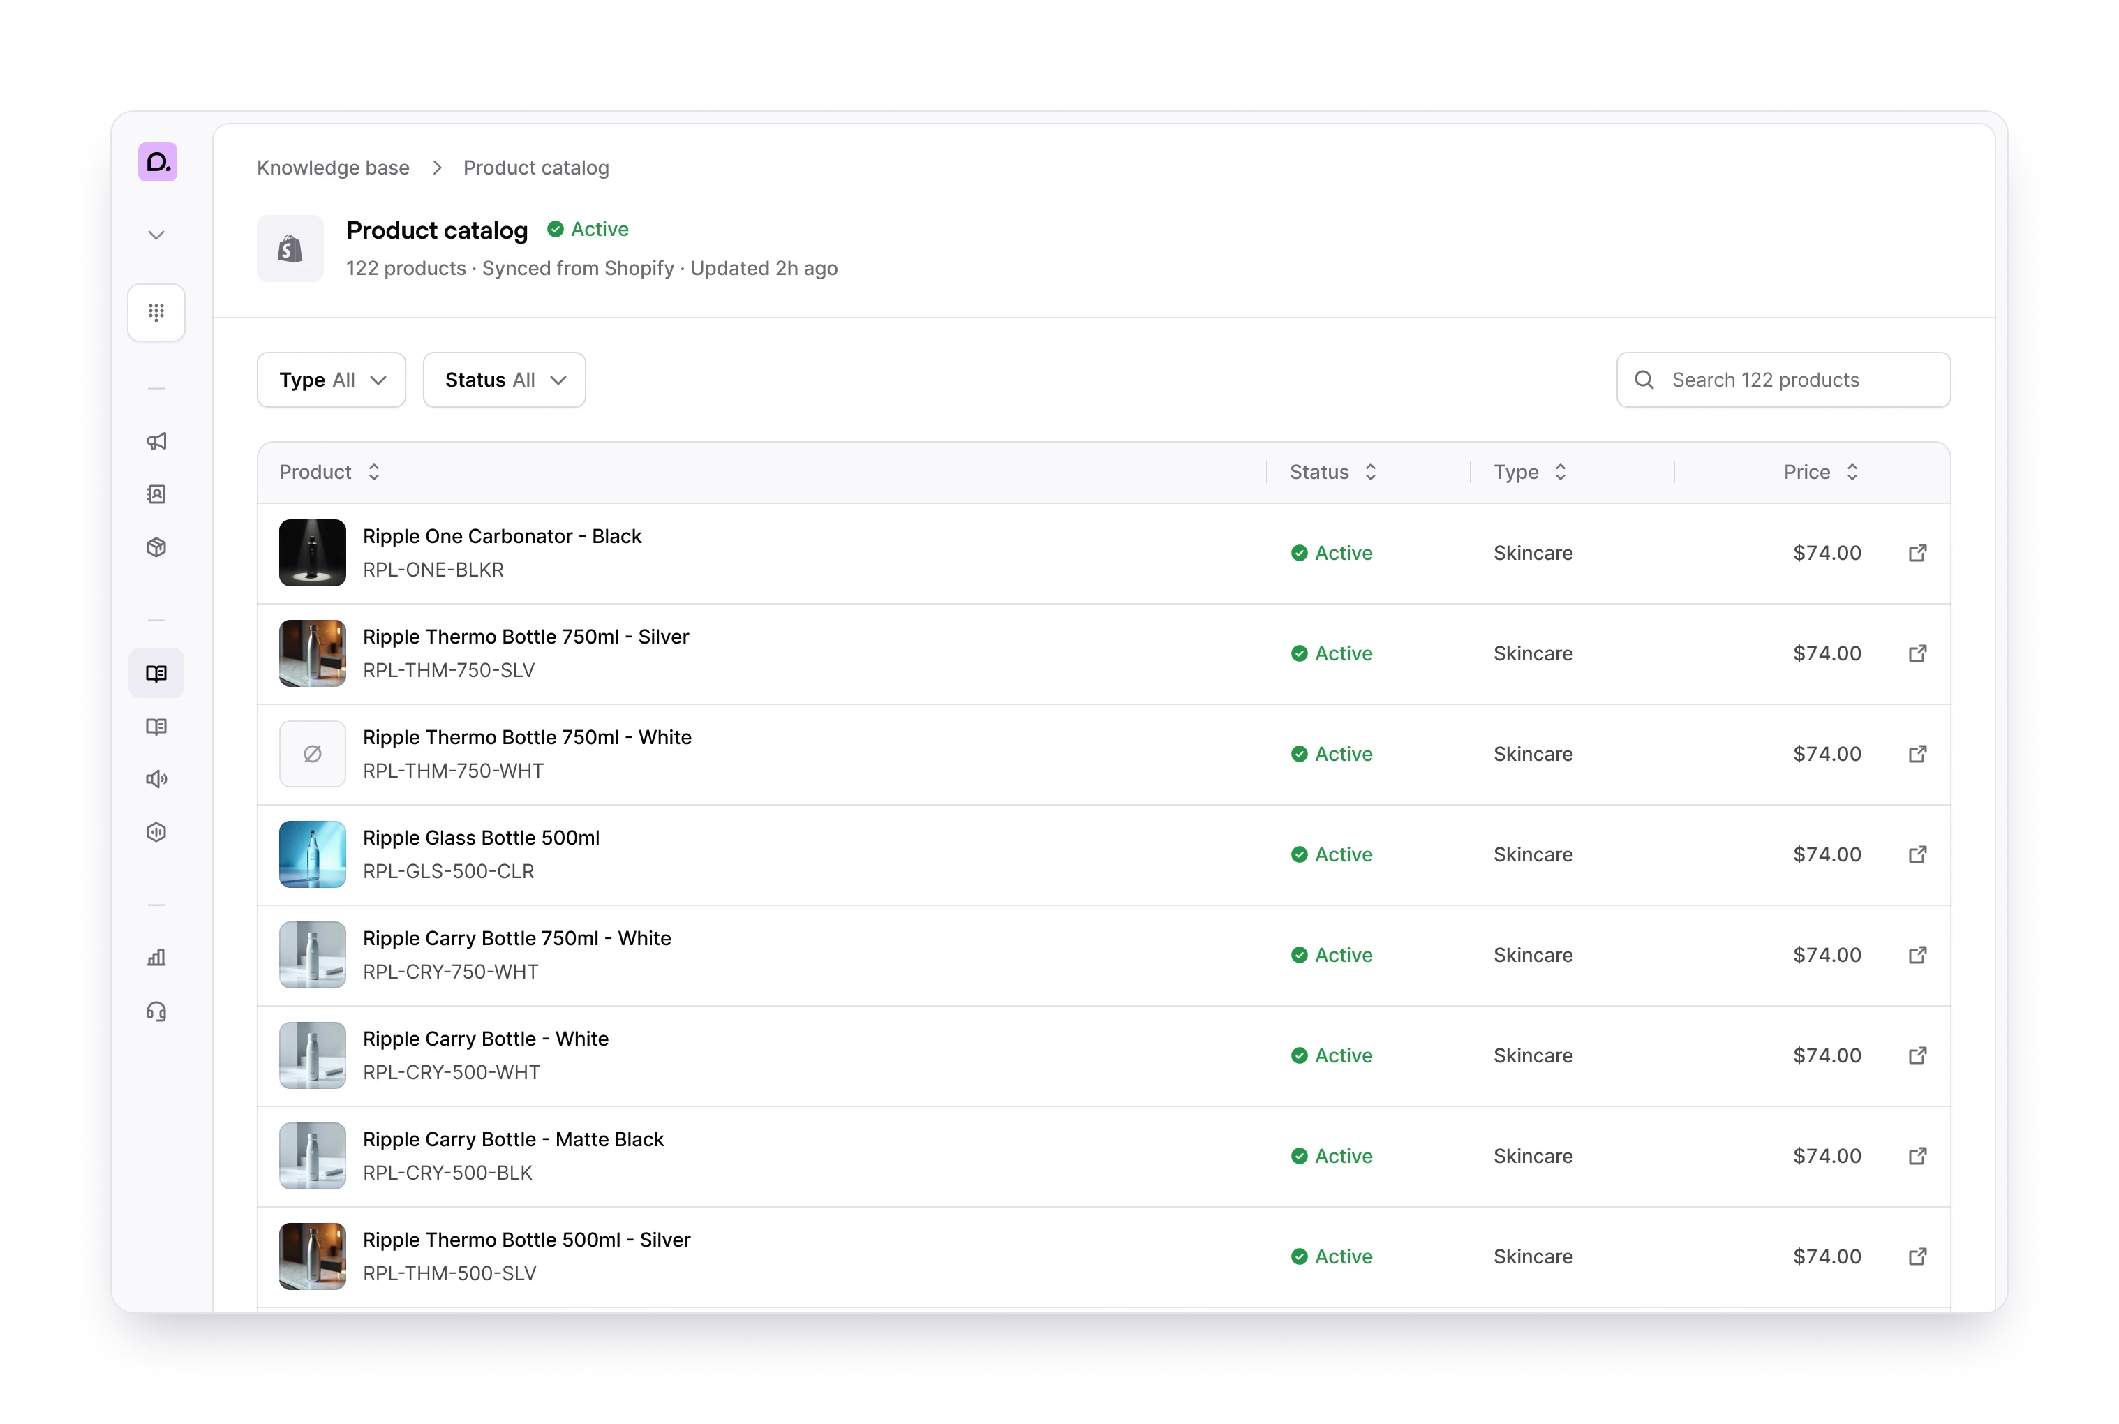Open the apps grid button in sidebar
The width and height of the screenshot is (2119, 1424).
(156, 313)
